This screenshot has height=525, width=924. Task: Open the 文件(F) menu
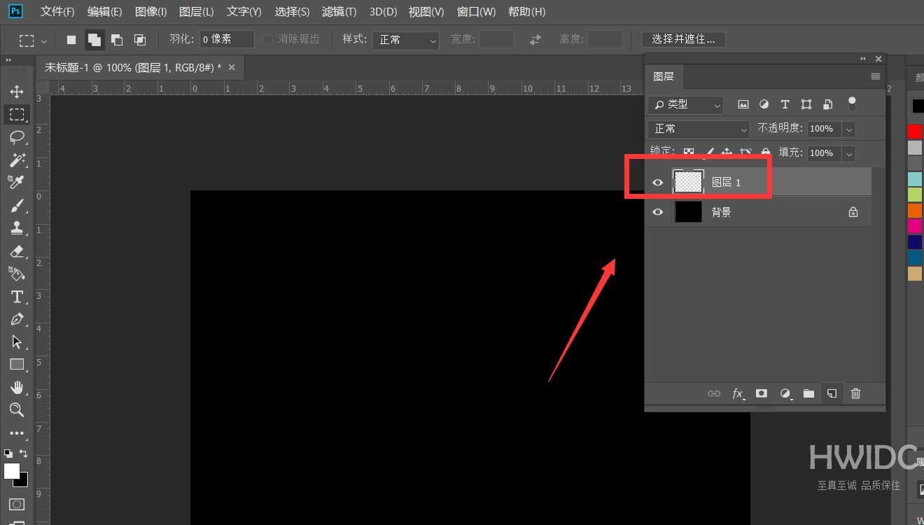point(57,12)
